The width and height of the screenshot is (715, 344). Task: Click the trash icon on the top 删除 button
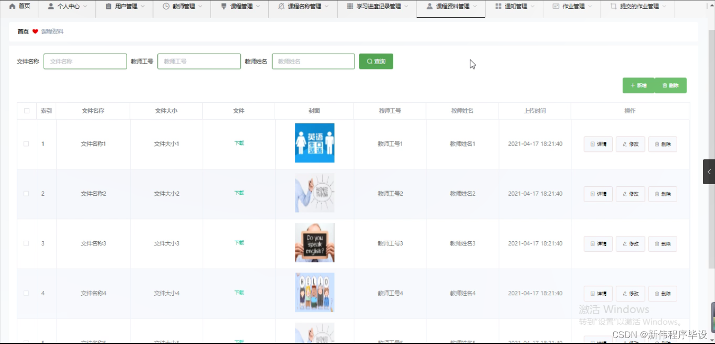pyautogui.click(x=665, y=85)
